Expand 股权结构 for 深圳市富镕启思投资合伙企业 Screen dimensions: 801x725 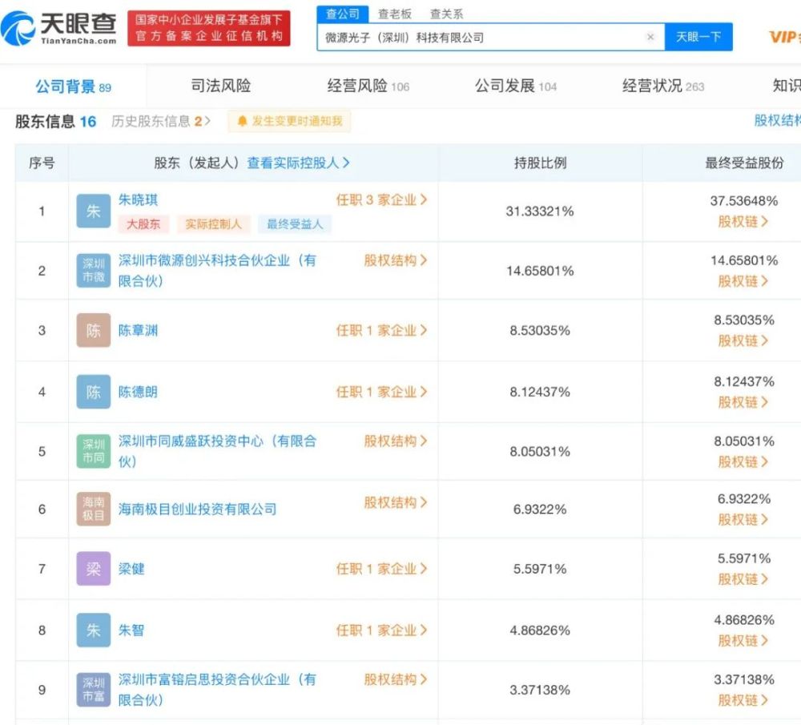click(396, 679)
